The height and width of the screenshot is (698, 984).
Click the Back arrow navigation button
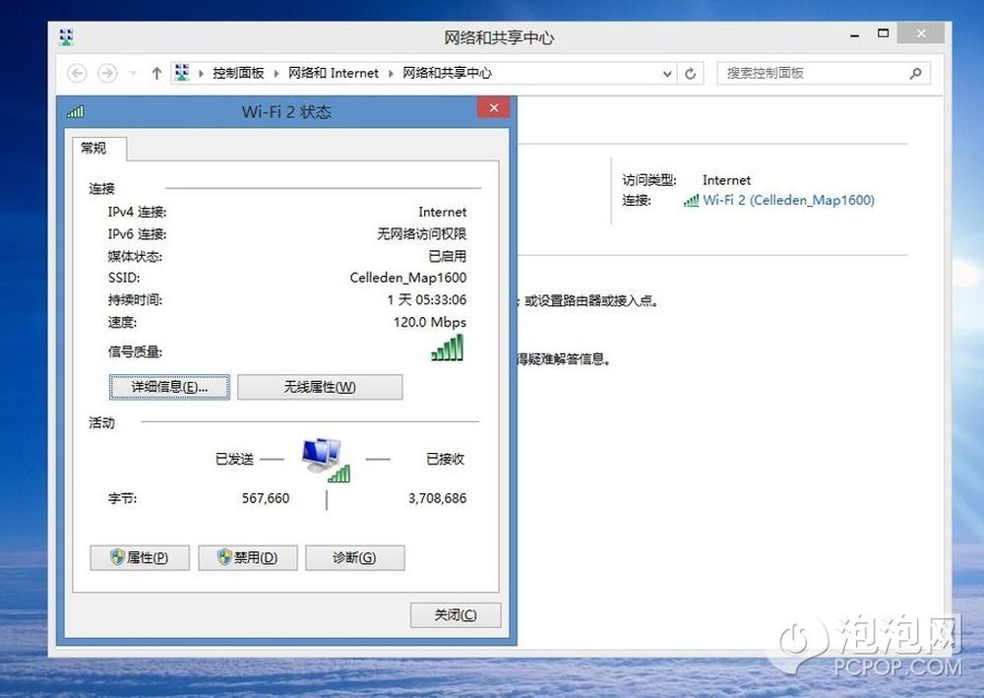(x=77, y=74)
